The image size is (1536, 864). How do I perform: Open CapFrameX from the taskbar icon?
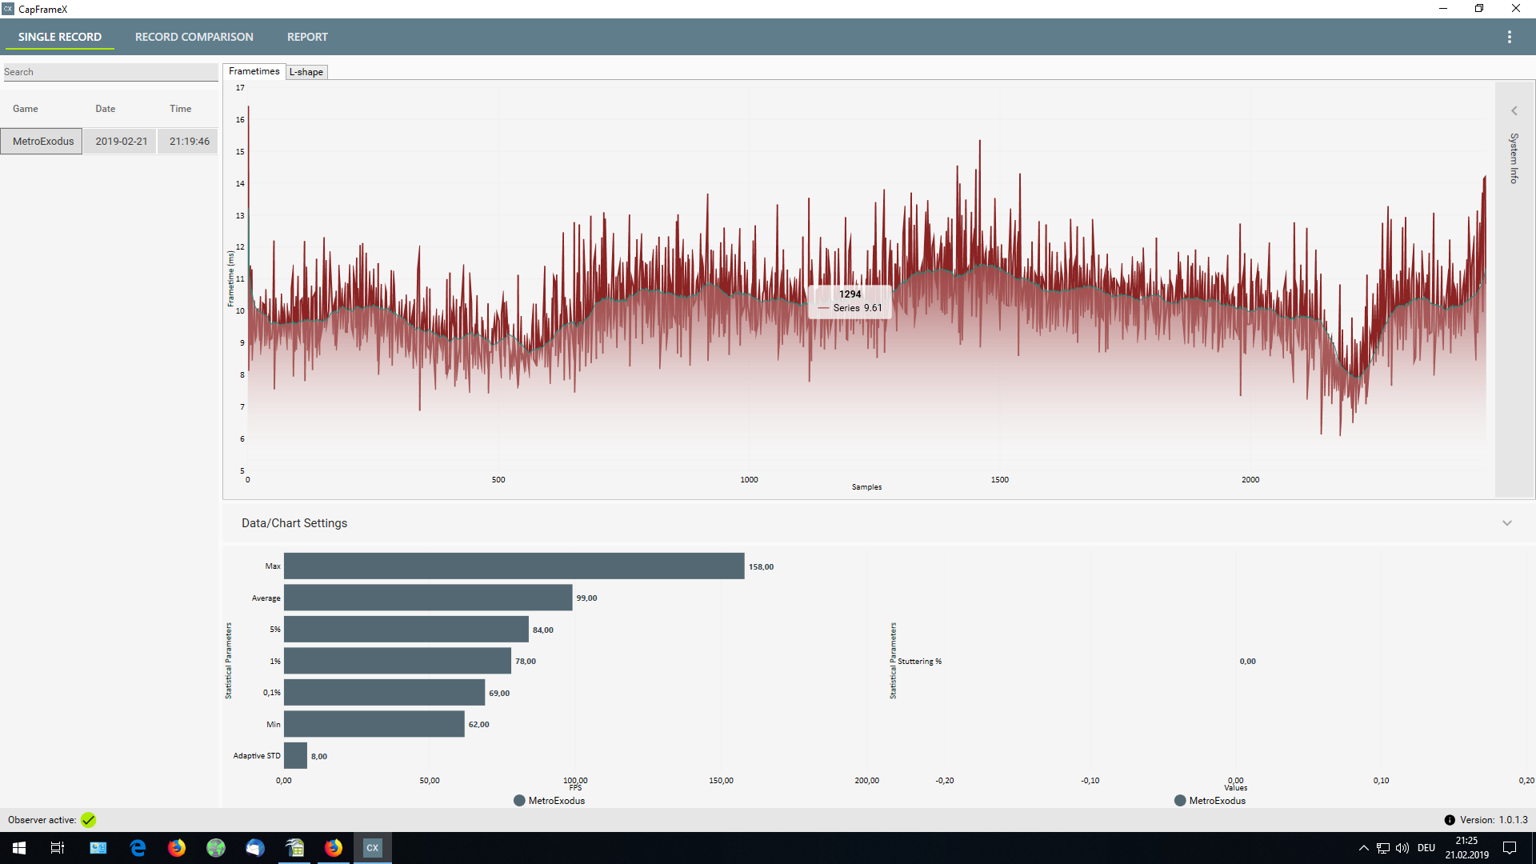pos(372,848)
